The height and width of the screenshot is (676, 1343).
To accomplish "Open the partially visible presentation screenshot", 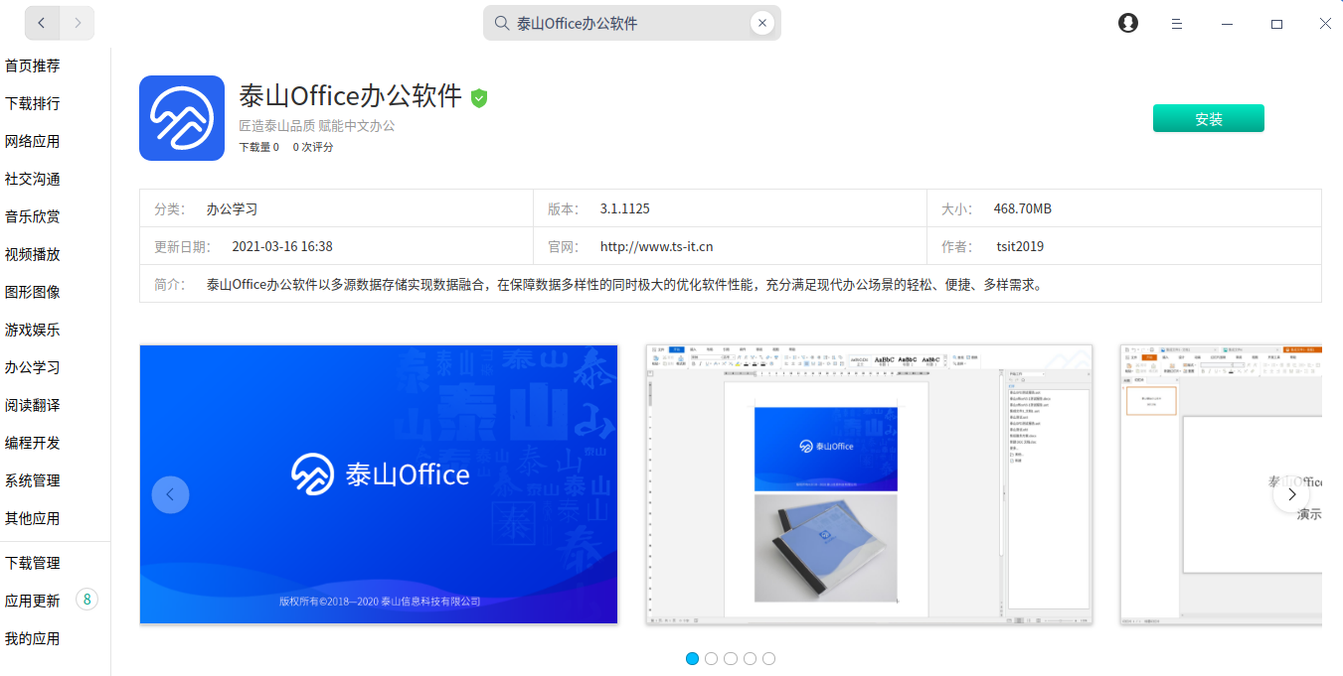I will point(1222,484).
